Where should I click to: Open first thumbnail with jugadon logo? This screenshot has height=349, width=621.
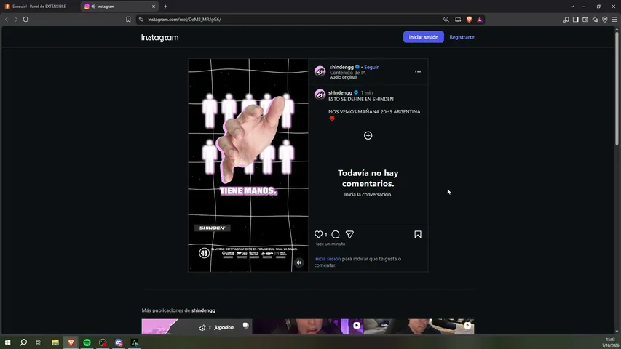(197, 327)
